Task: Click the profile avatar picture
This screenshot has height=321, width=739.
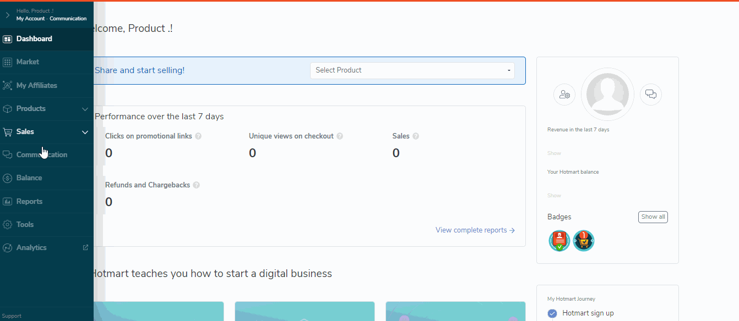Action: pyautogui.click(x=608, y=95)
